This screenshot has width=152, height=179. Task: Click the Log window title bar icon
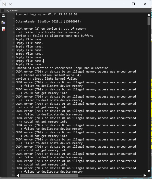(4, 4)
